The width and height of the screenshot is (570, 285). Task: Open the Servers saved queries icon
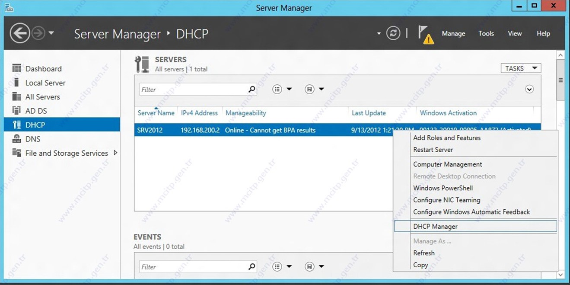pyautogui.click(x=309, y=89)
